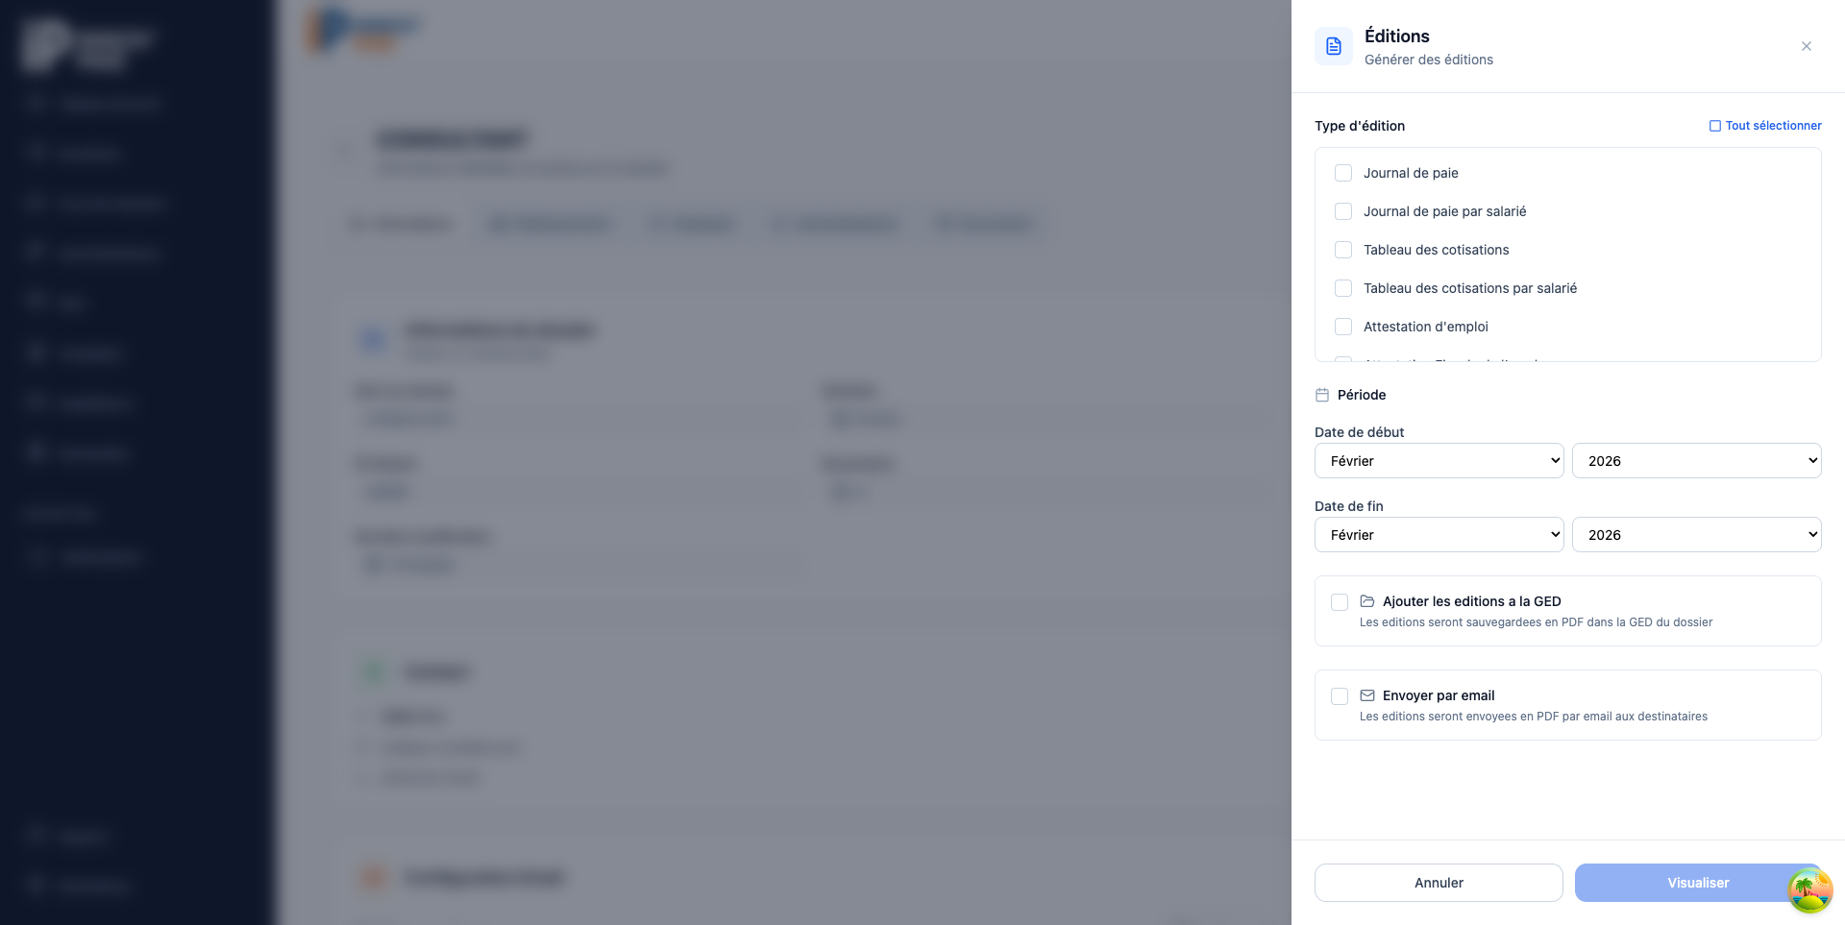Click the Tout sélectionner checkbox icon
The image size is (1845, 925).
tap(1715, 126)
